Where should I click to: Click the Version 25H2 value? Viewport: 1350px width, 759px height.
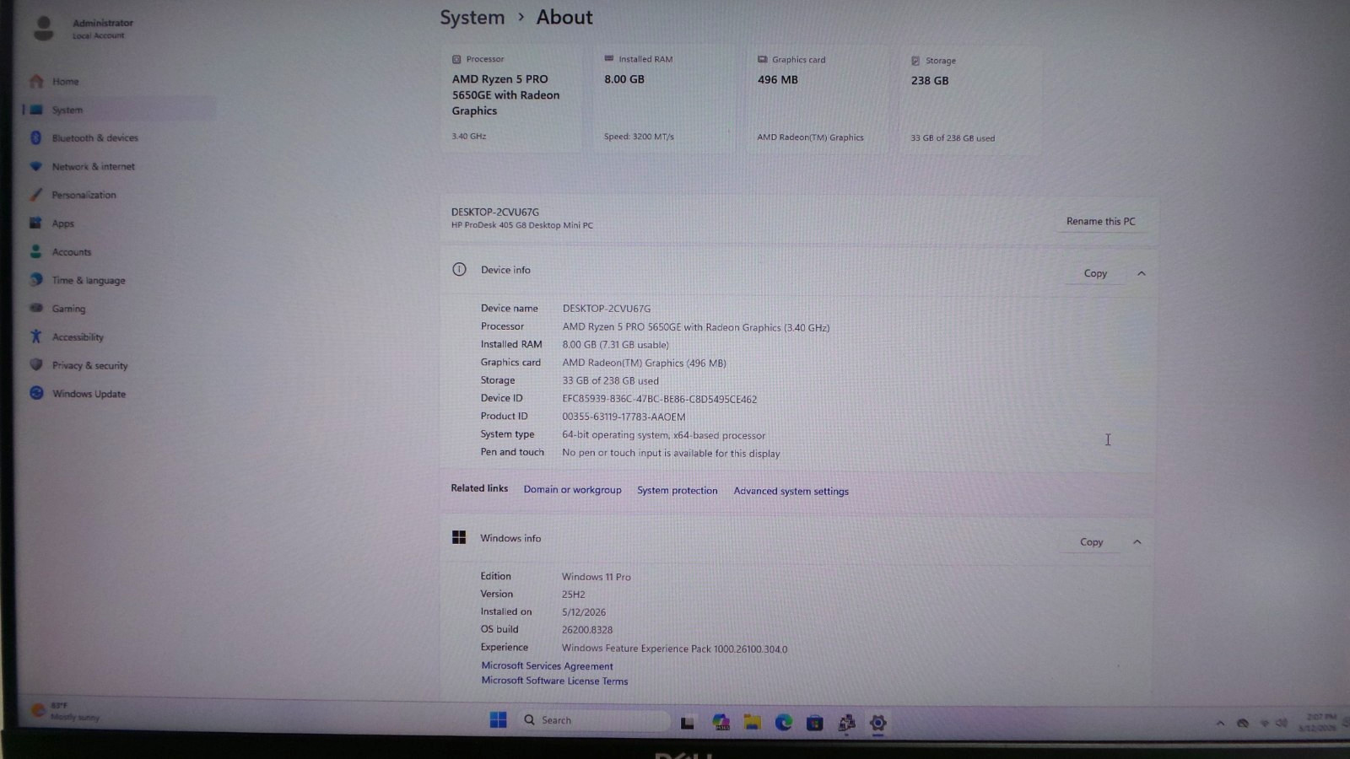coord(574,595)
